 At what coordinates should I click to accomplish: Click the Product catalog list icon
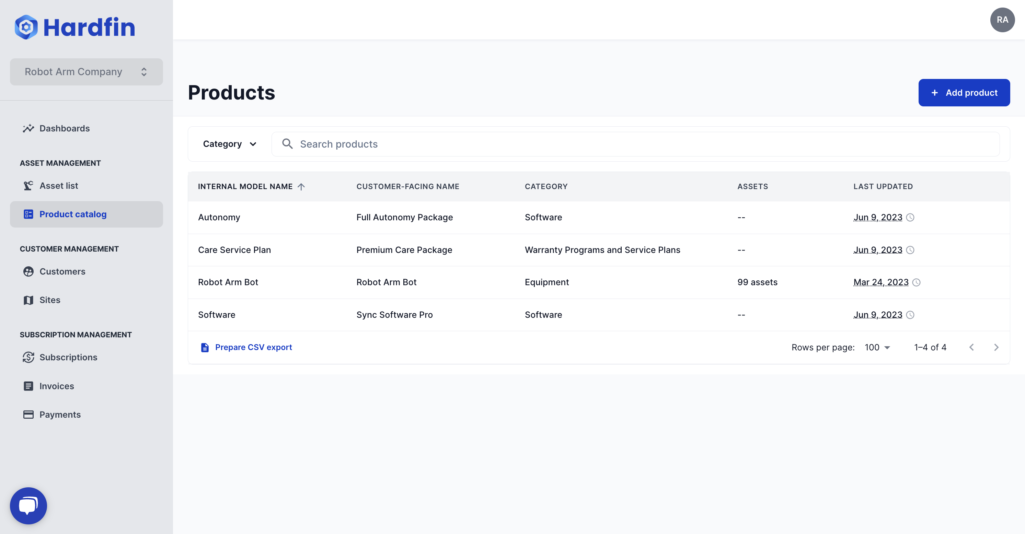click(28, 214)
